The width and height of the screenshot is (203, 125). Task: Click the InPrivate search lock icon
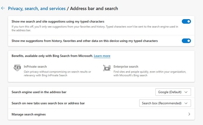17,68
